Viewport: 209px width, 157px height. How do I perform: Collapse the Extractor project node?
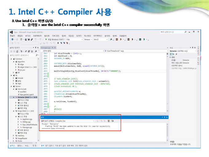[x=14, y=97]
